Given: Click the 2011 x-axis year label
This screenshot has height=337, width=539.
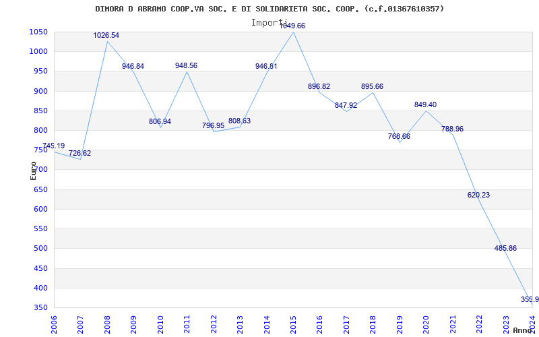Looking at the screenshot, I should point(187,325).
